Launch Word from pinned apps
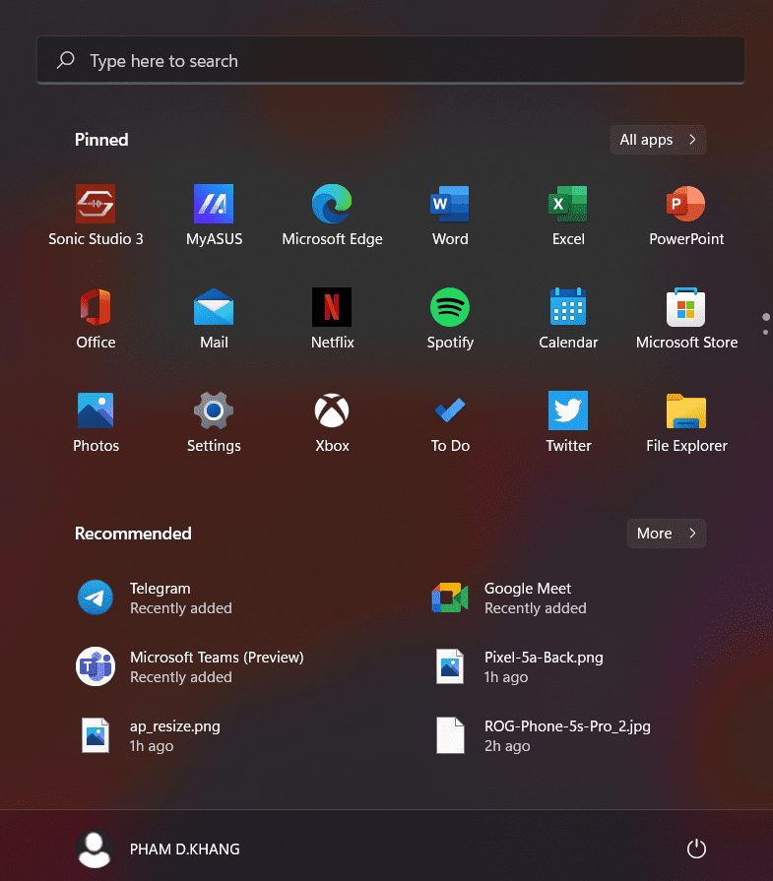Viewport: 773px width, 881px height. coord(450,216)
